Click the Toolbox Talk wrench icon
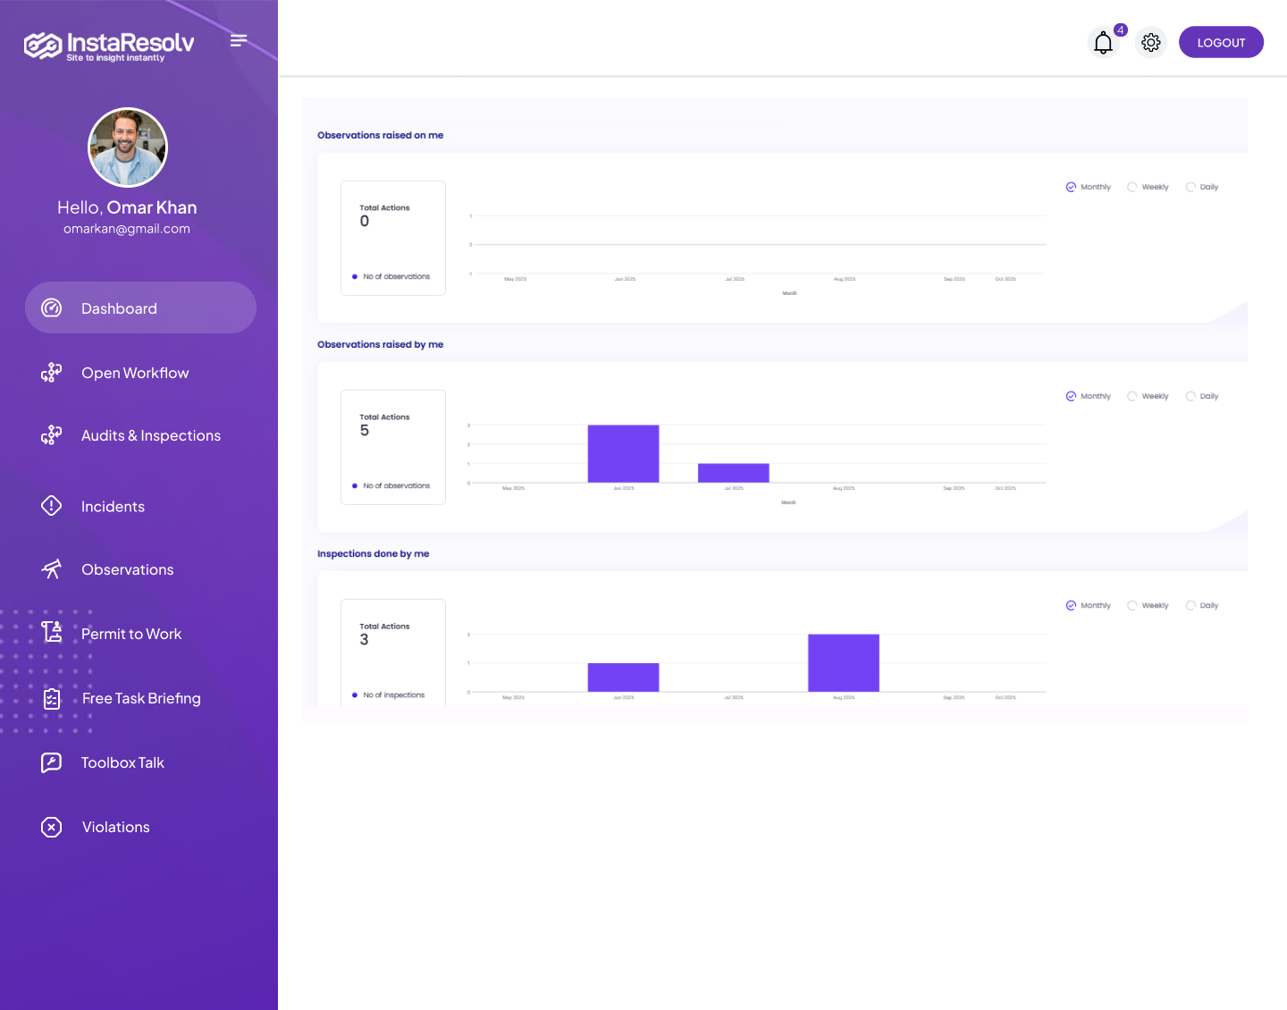Screen dimensions: 1287x1010 52,762
